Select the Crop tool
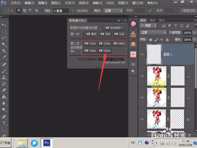The width and height of the screenshot is (197, 148). [x=4, y=51]
